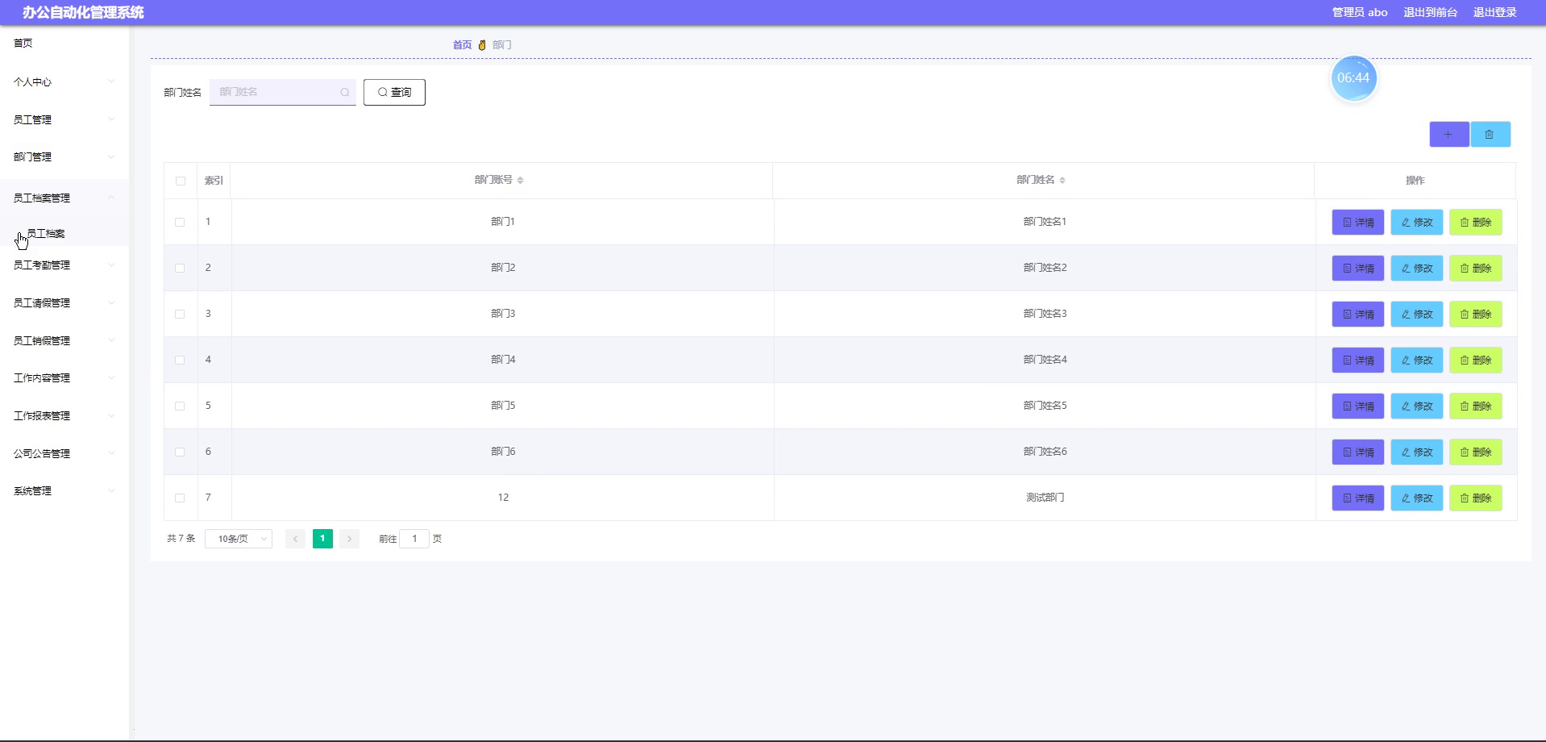This screenshot has height=742, width=1546.
Task: Expand 员工销假管理 sidebar menu
Action: (64, 340)
